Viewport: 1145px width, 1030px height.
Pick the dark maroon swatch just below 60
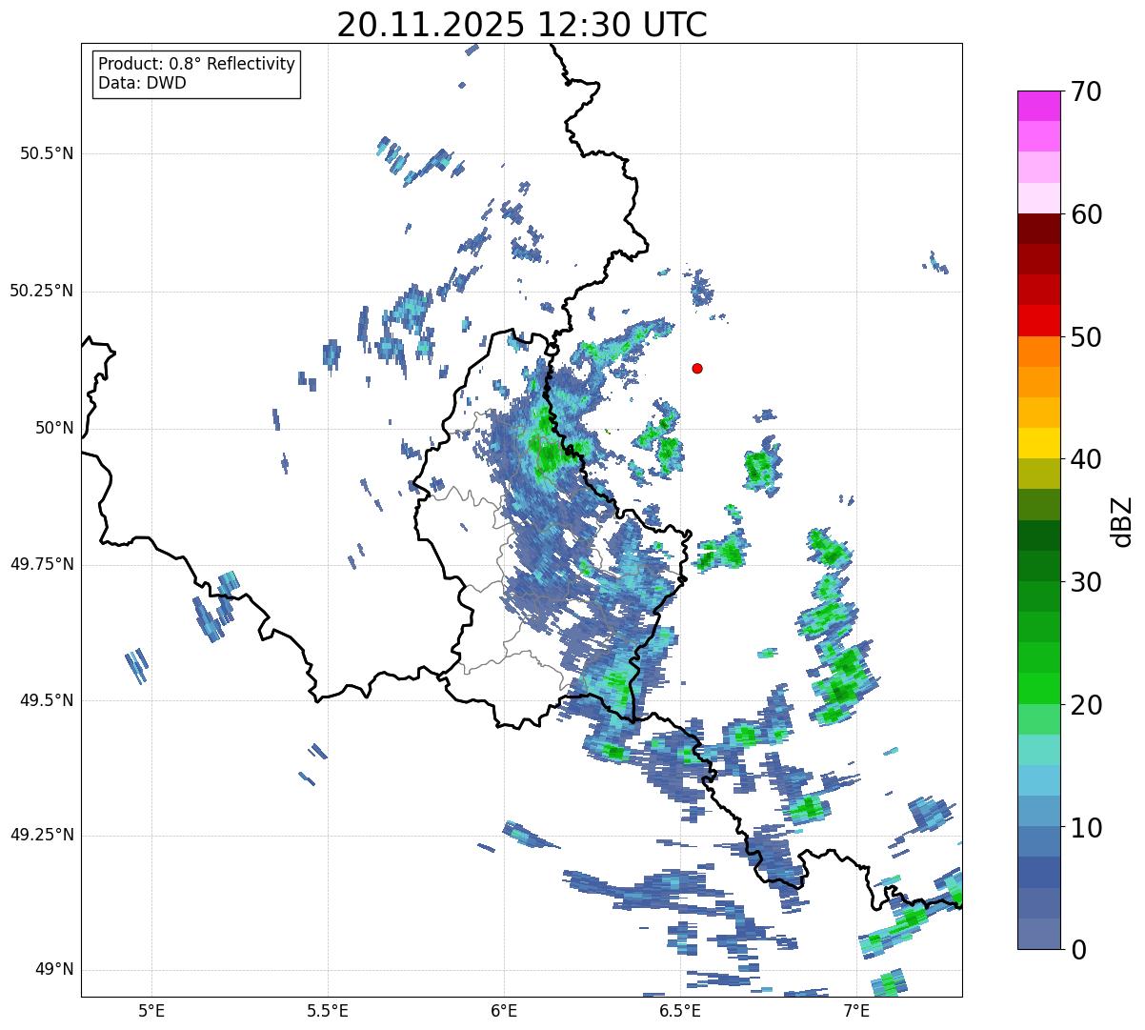click(x=1039, y=229)
